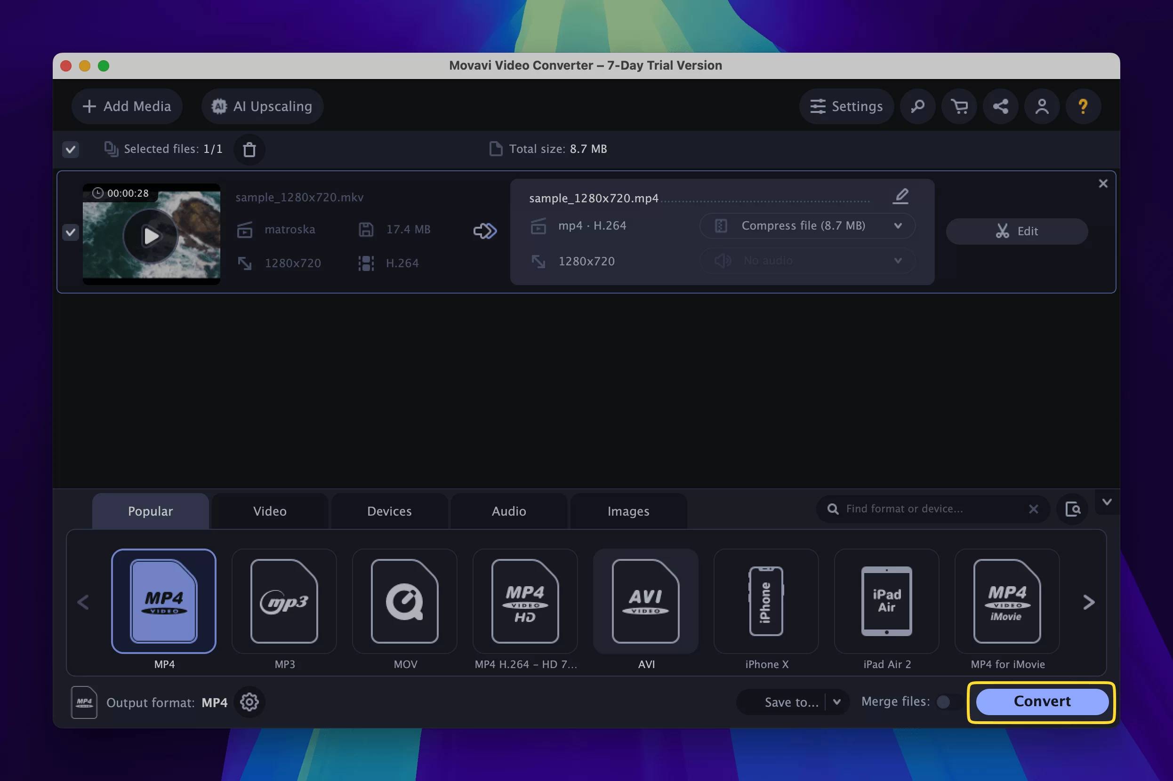Click the Total size 8.7 MB label
1173x781 pixels.
pyautogui.click(x=558, y=149)
